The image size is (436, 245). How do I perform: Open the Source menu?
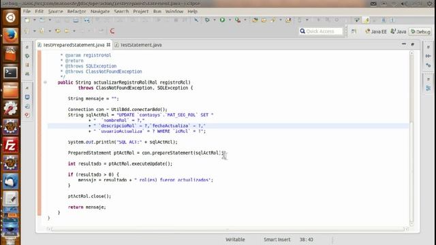click(55, 12)
